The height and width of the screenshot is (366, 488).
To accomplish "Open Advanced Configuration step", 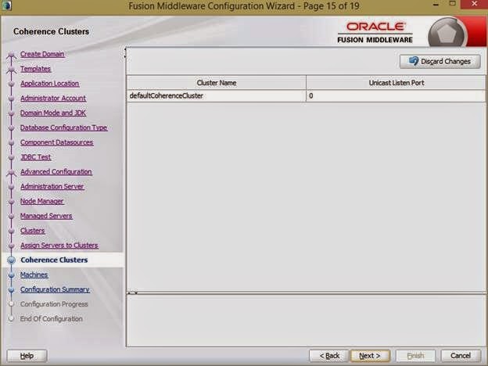I will tap(56, 171).
